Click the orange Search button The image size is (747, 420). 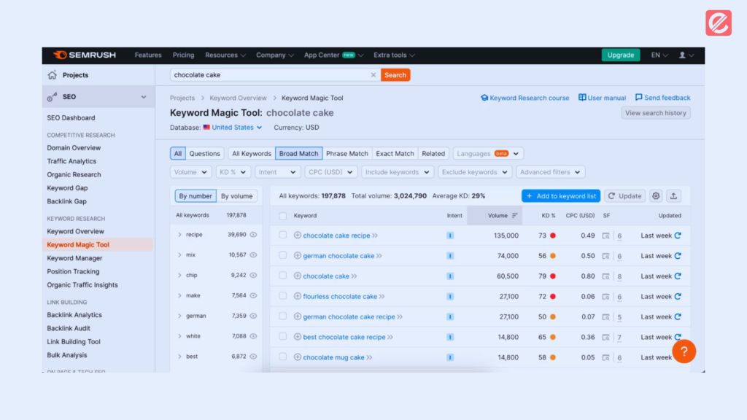coord(395,75)
